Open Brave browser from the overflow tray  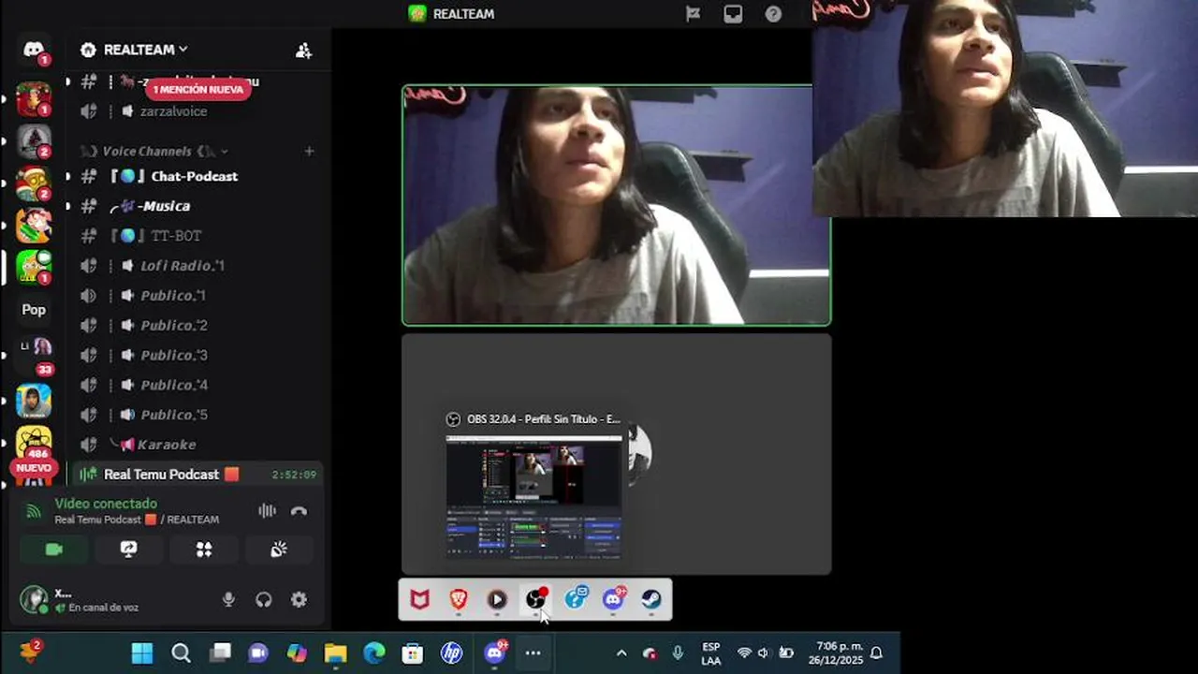[x=458, y=600]
